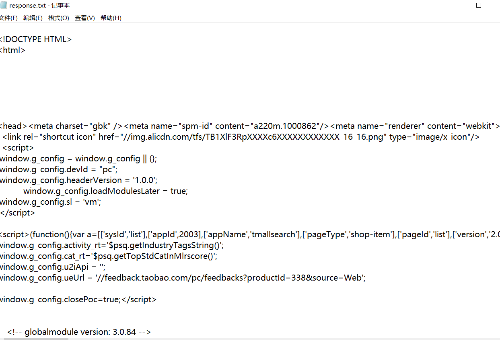Open the 帮助(H) menu
This screenshot has width=500, height=340.
111,18
